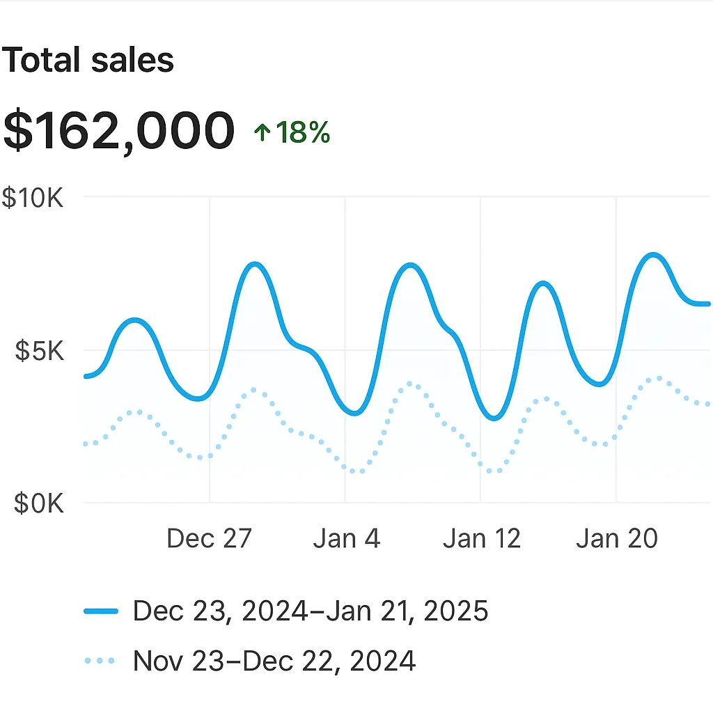
Task: Click the Dec 27 x-axis label
Action: pos(209,538)
